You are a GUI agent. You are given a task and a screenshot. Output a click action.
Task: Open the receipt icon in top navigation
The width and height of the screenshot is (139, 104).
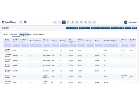click(x=81, y=22)
